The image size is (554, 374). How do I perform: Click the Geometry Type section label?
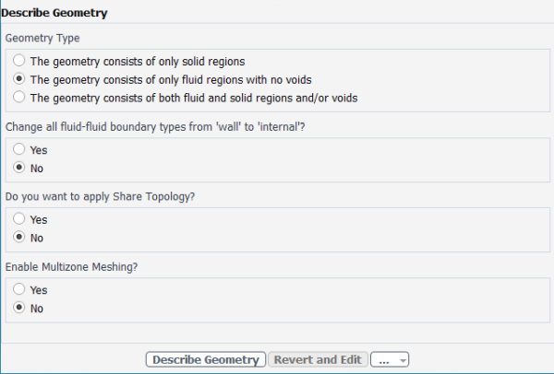(x=42, y=39)
